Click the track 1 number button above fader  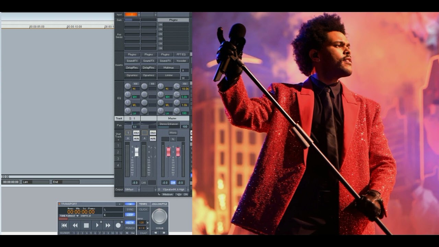click(x=128, y=133)
